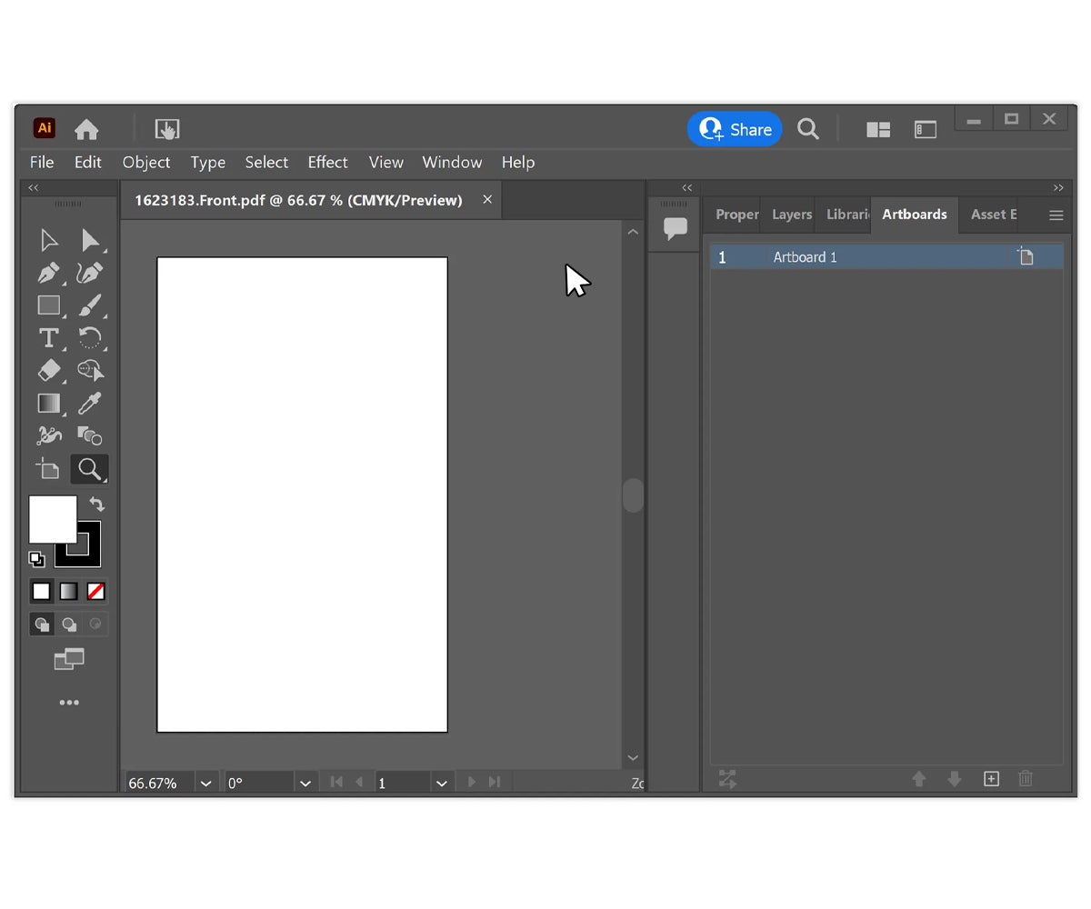Open the Comments panel icon

pyautogui.click(x=675, y=228)
